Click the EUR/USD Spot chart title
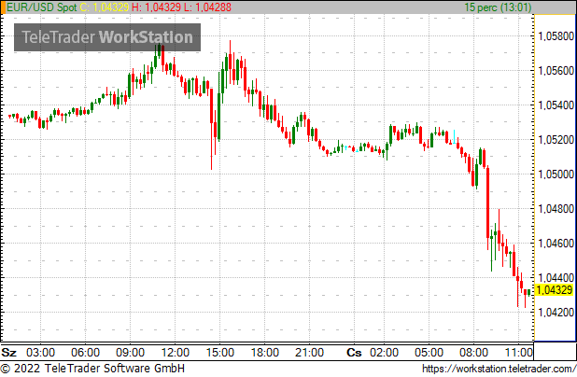 (x=42, y=7)
